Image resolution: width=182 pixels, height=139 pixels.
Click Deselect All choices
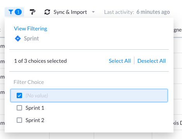[151, 61]
